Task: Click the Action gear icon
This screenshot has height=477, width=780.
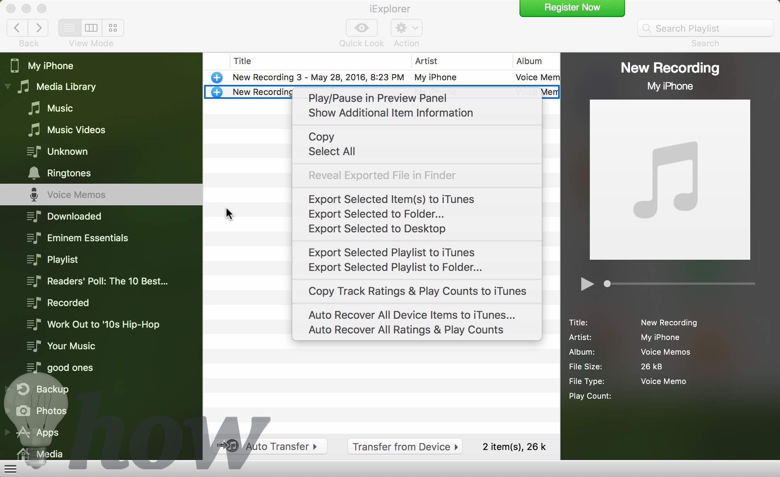Action: pyautogui.click(x=401, y=28)
